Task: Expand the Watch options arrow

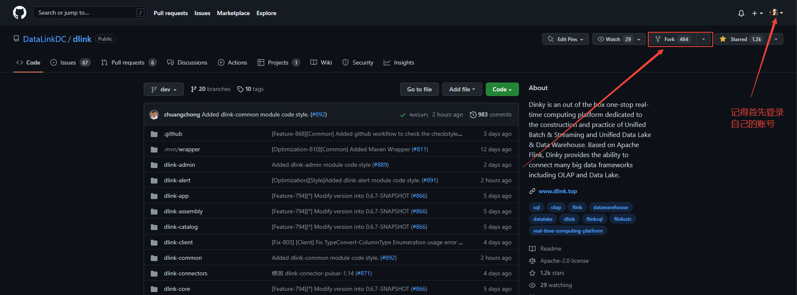Action: coord(639,39)
